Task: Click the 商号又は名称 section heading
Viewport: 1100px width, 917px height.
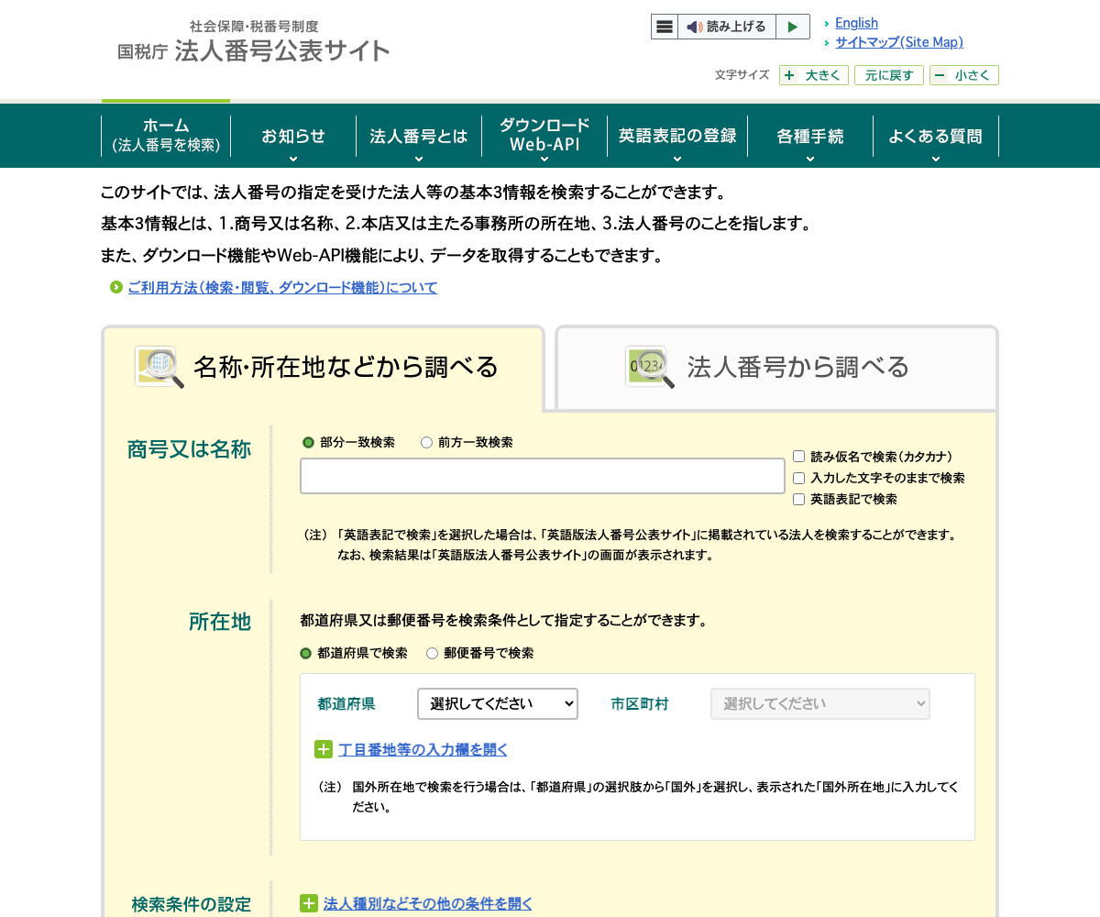Action: pyautogui.click(x=189, y=449)
